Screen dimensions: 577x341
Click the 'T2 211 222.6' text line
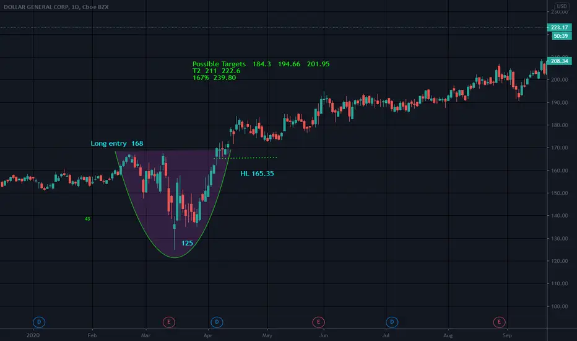[x=217, y=71]
